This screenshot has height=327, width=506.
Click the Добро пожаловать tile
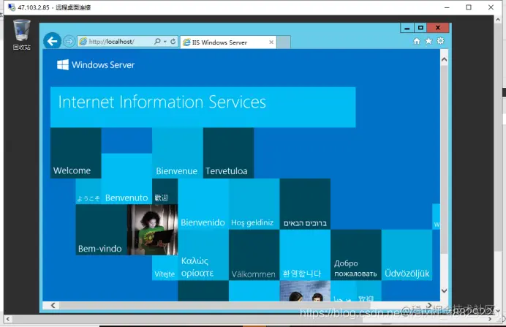point(356,255)
